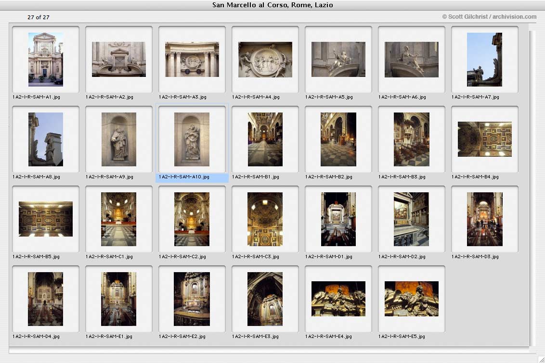Image resolution: width=545 pixels, height=363 pixels.
Task: Click gilded sculpture thumbnail 1A2-I-R-SAM-E4.jpg
Action: [x=338, y=299]
